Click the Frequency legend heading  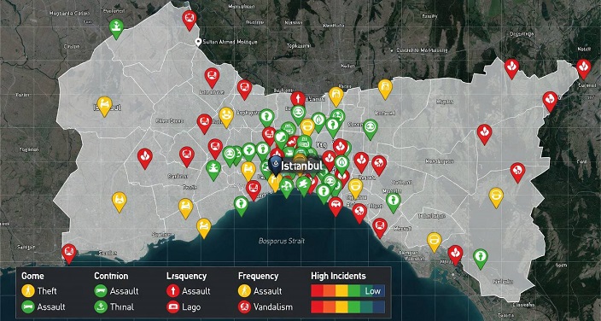(258, 276)
